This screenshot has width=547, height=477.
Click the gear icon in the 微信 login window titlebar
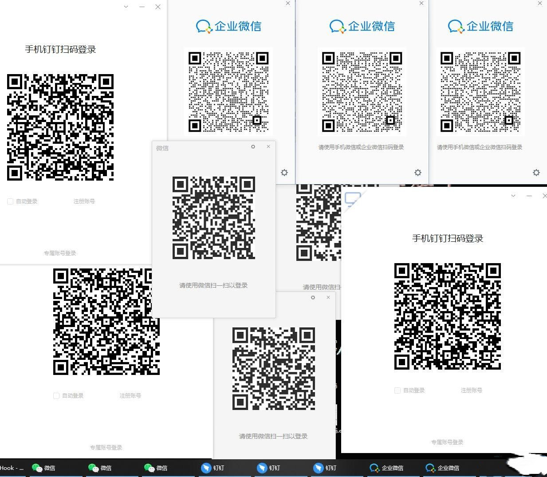(x=253, y=146)
